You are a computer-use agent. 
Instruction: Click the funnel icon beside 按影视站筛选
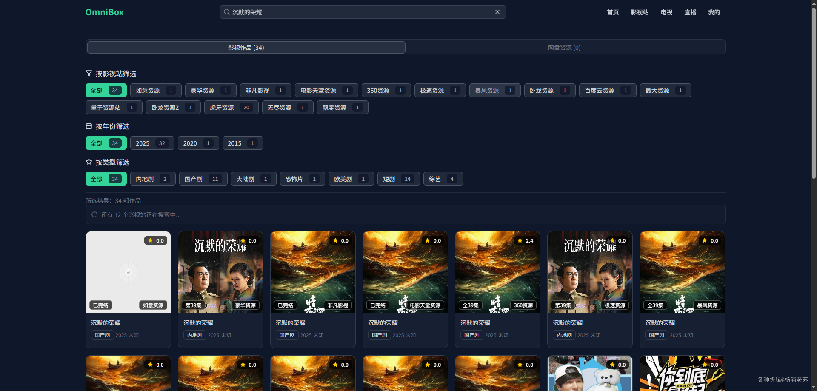click(89, 73)
